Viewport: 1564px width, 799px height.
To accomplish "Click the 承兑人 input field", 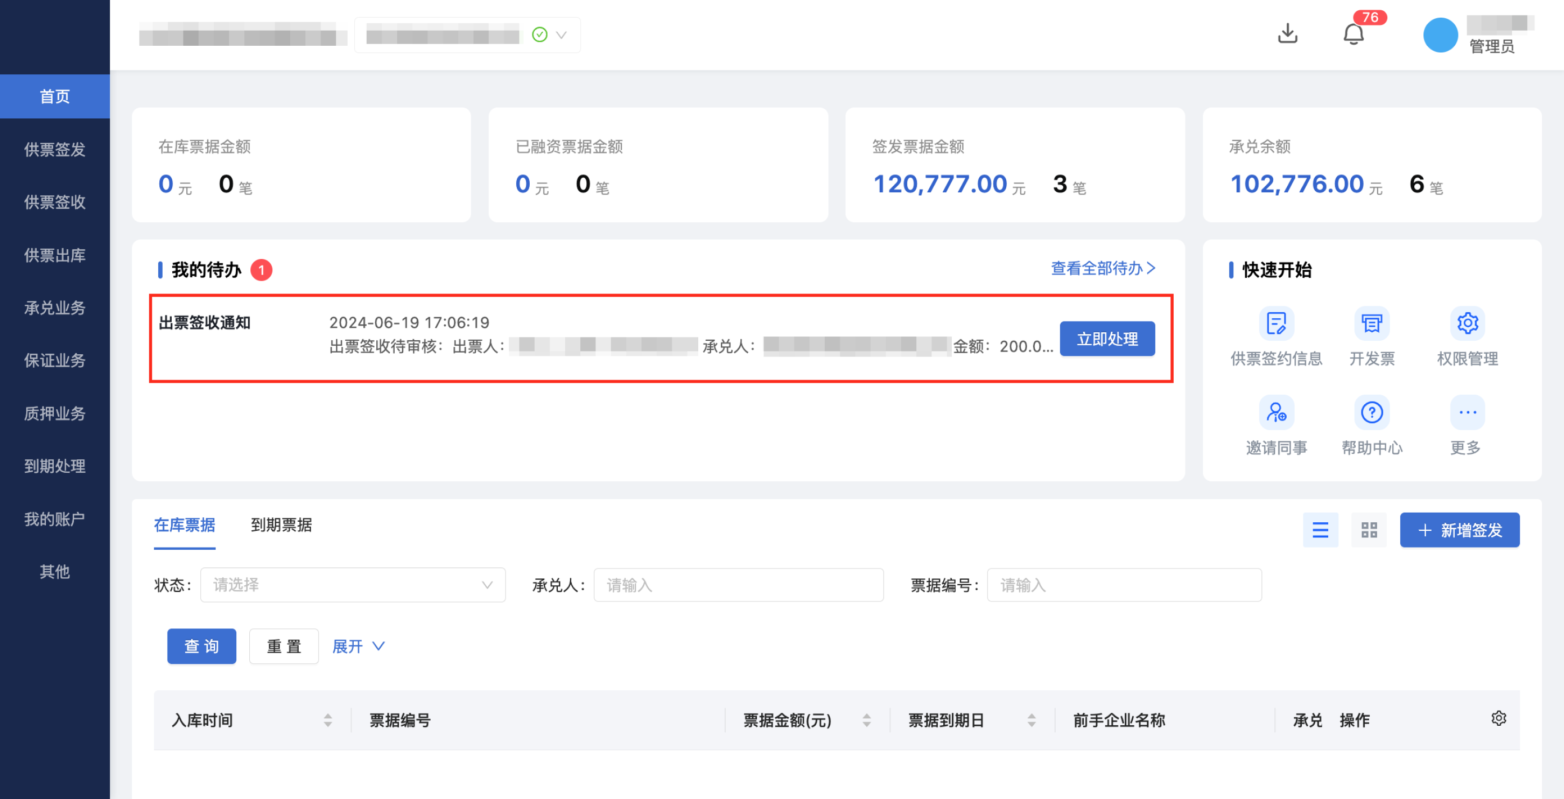I will (738, 585).
